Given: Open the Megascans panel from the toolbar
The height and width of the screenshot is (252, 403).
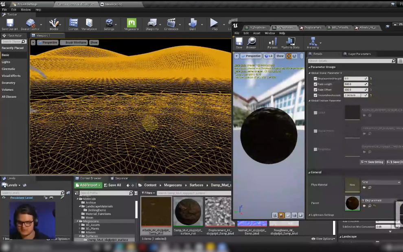Looking at the screenshot, I should [131, 24].
